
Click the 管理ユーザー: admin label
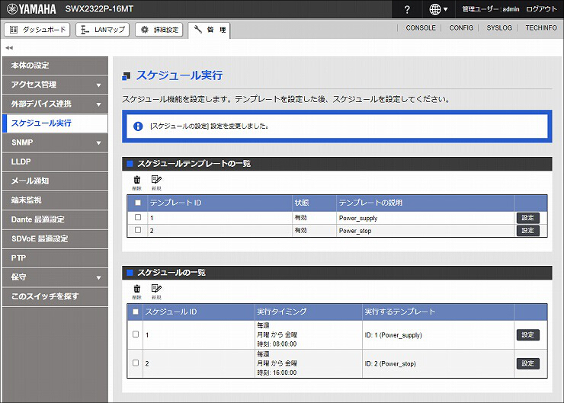click(x=491, y=9)
